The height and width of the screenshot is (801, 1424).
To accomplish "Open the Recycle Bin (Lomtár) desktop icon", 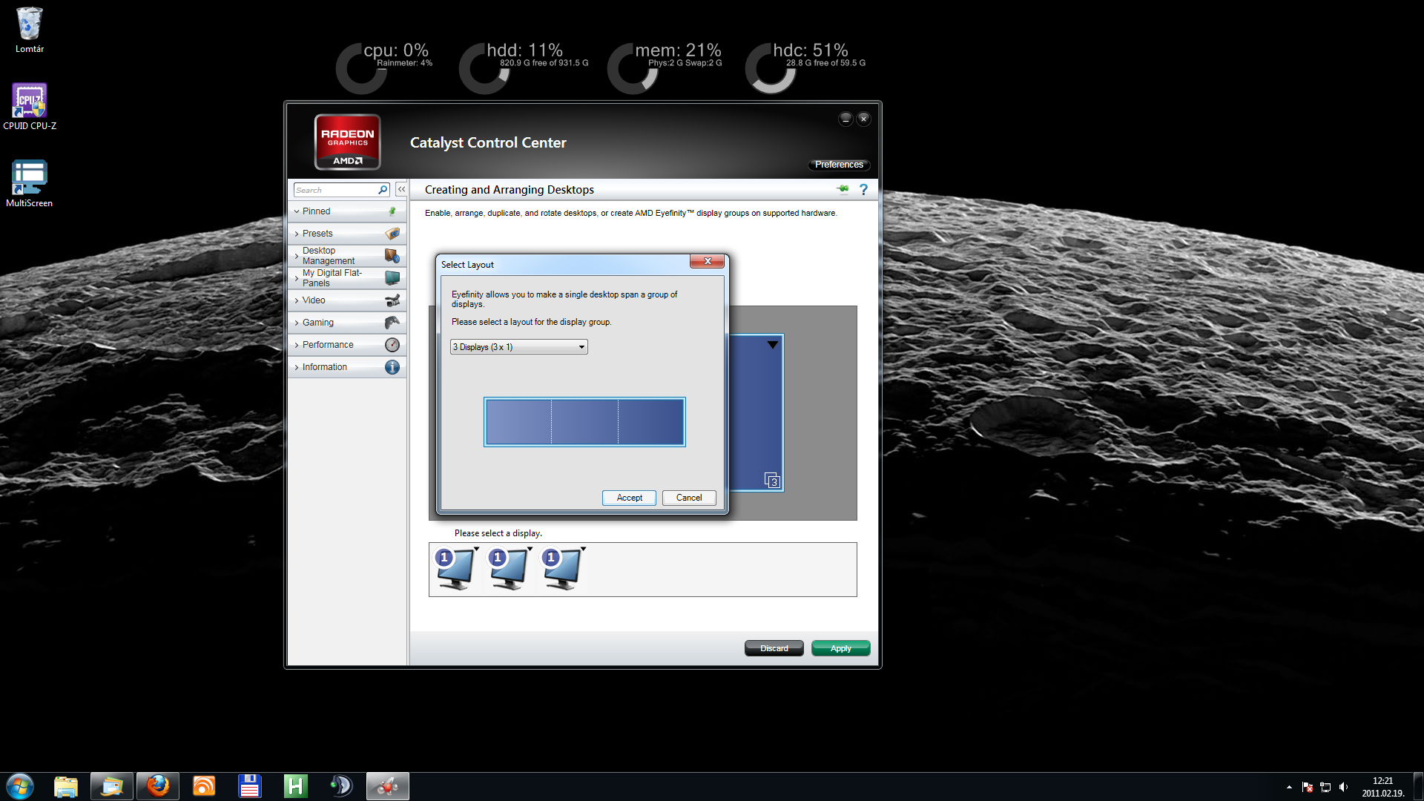I will pyautogui.click(x=30, y=30).
